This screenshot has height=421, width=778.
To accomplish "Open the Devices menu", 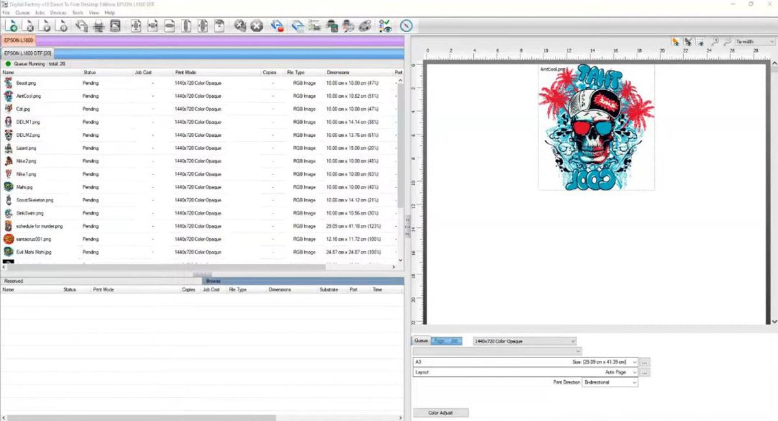I will point(58,12).
